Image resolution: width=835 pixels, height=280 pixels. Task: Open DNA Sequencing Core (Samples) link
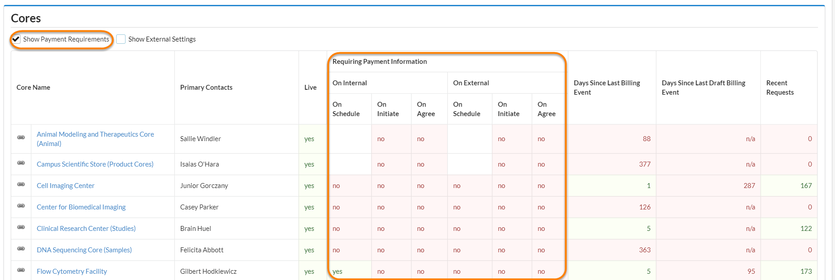[x=84, y=250]
